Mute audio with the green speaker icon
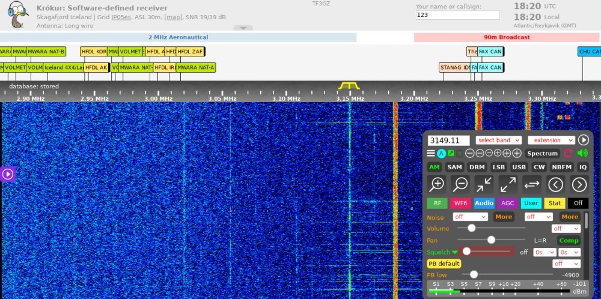The image size is (601, 299). 582,153
